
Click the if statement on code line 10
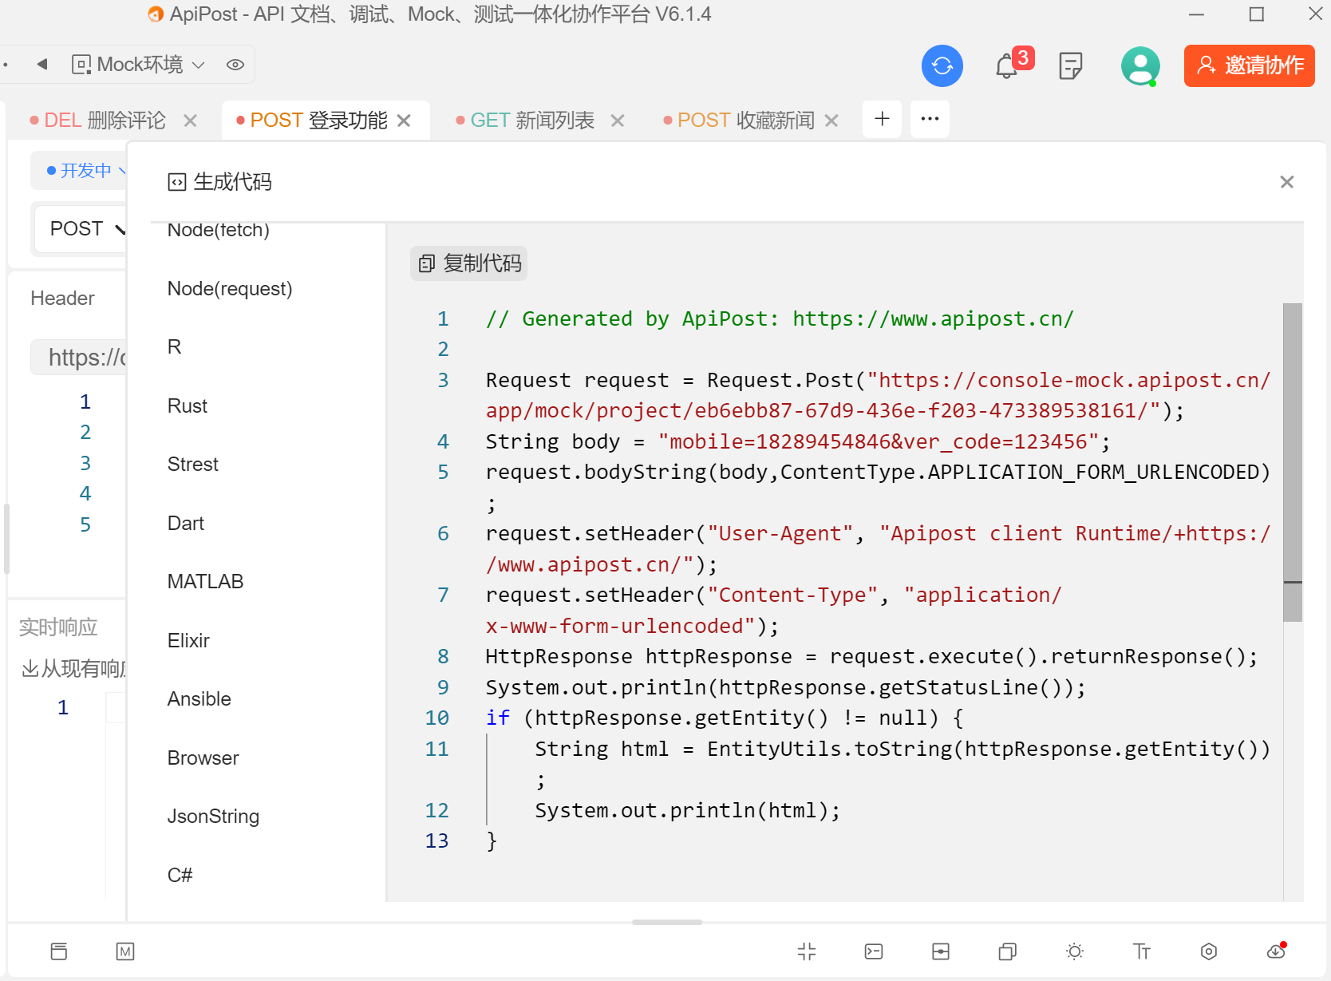click(x=725, y=718)
